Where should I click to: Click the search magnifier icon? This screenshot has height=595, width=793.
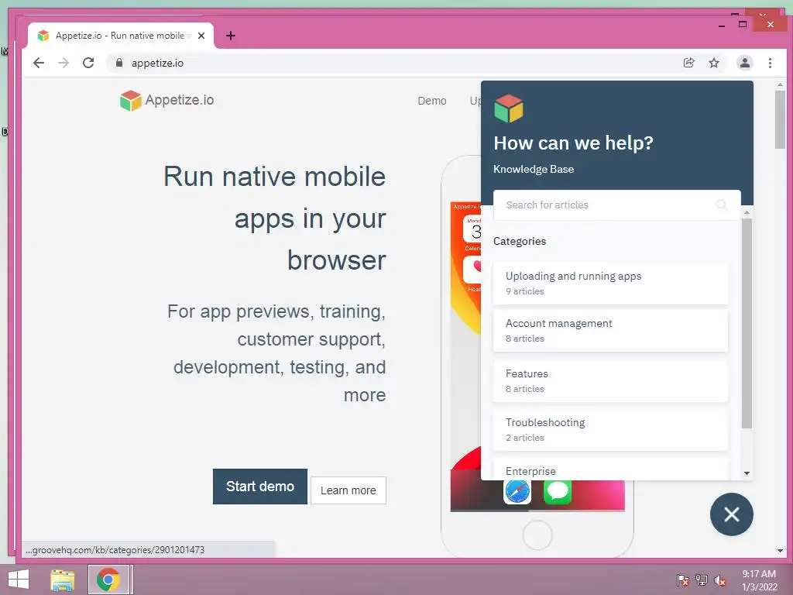pos(722,205)
